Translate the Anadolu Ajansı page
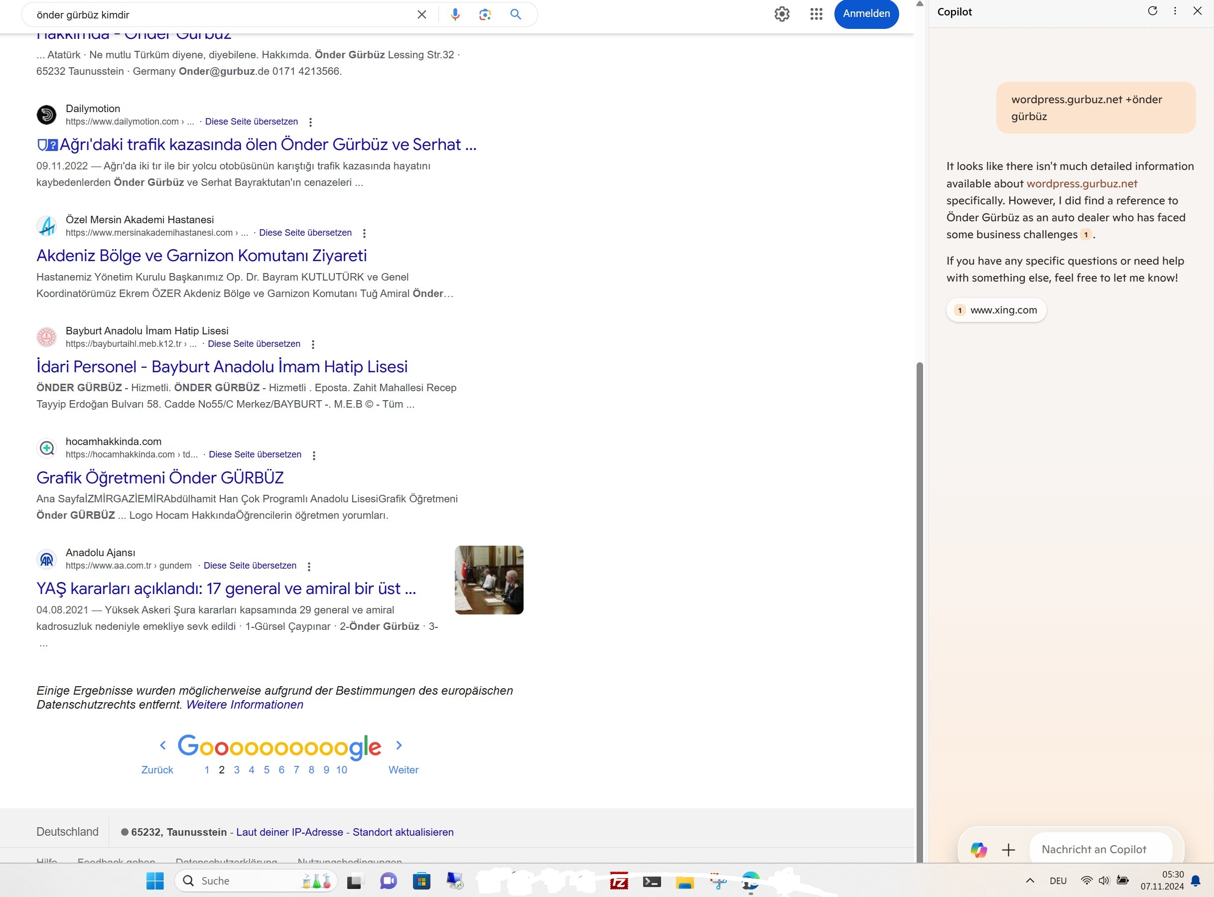1214x897 pixels. [x=250, y=566]
